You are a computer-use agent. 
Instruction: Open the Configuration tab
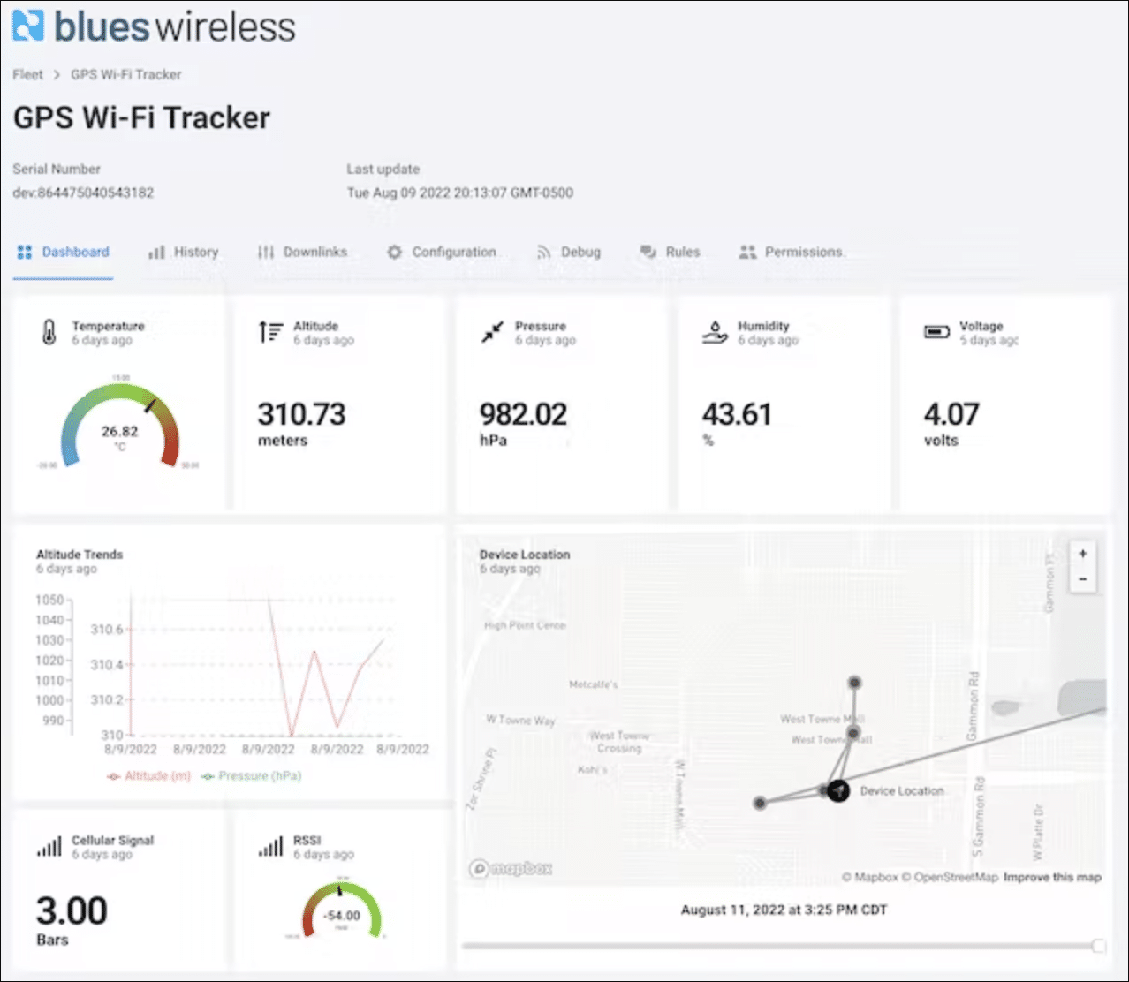(x=443, y=252)
